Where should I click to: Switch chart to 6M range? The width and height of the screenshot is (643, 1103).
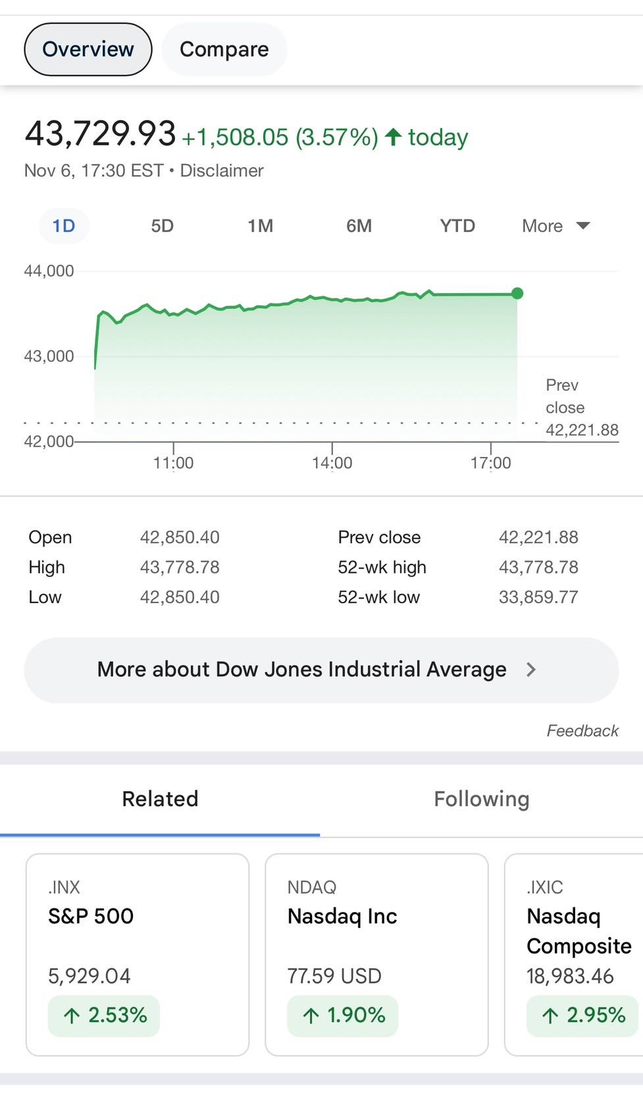pos(359,226)
